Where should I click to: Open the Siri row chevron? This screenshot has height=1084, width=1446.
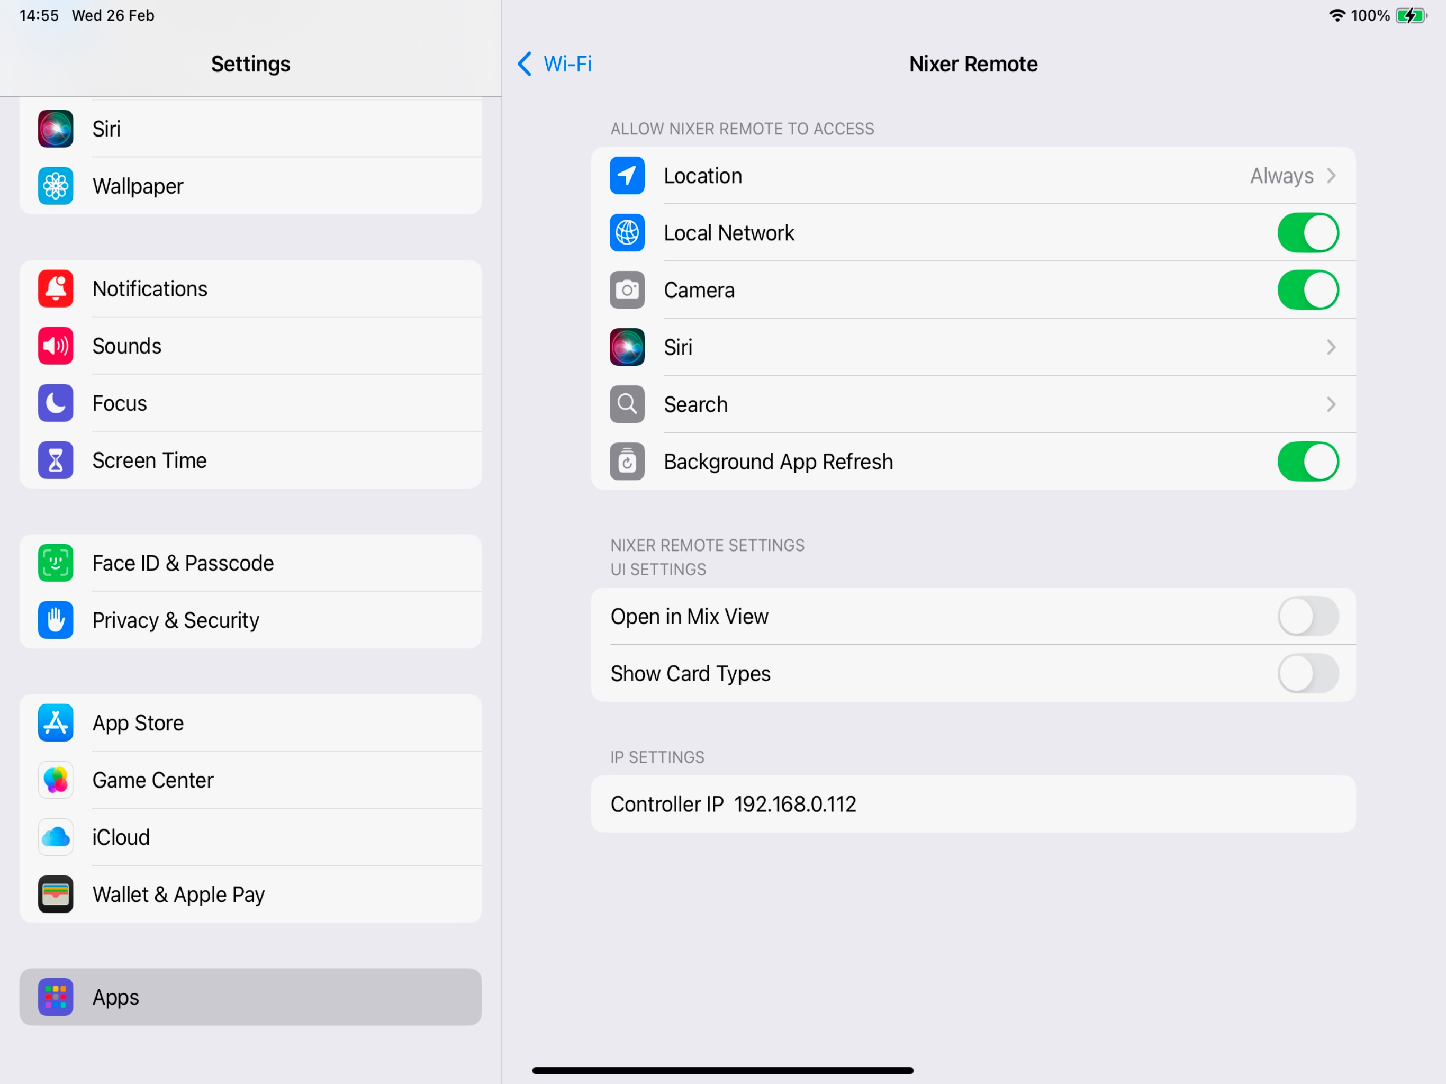(x=1331, y=347)
